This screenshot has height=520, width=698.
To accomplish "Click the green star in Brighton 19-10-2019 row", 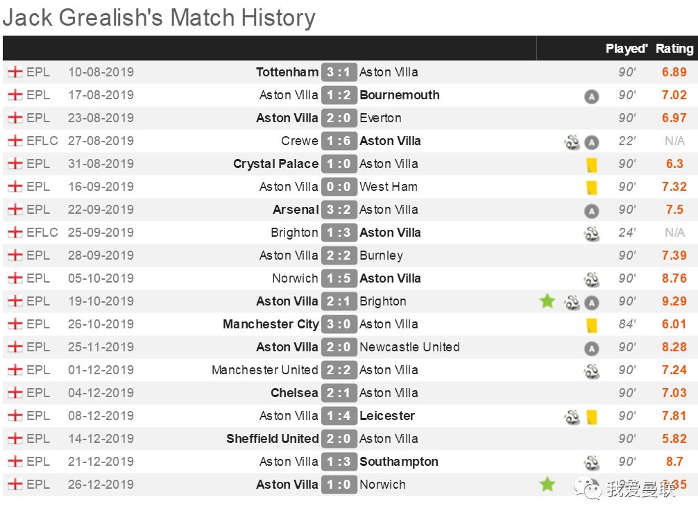I will 547,301.
